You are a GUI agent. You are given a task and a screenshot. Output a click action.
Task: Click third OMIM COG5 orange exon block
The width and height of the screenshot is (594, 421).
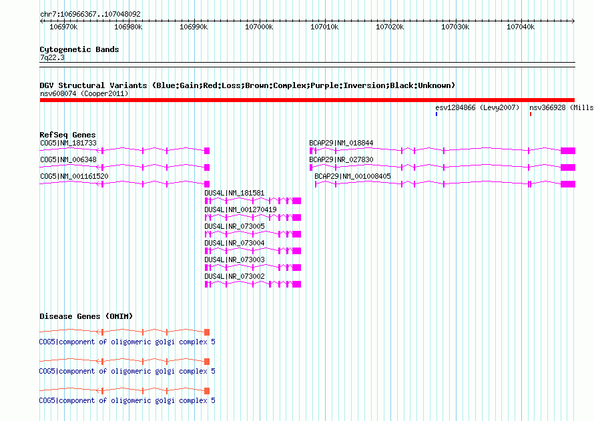[x=207, y=391]
